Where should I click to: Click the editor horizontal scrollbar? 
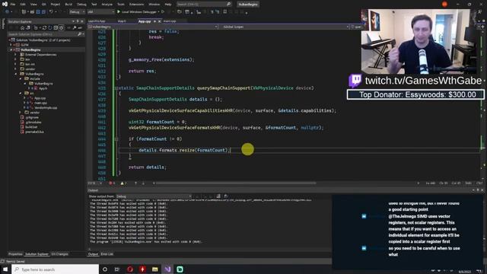point(236,183)
